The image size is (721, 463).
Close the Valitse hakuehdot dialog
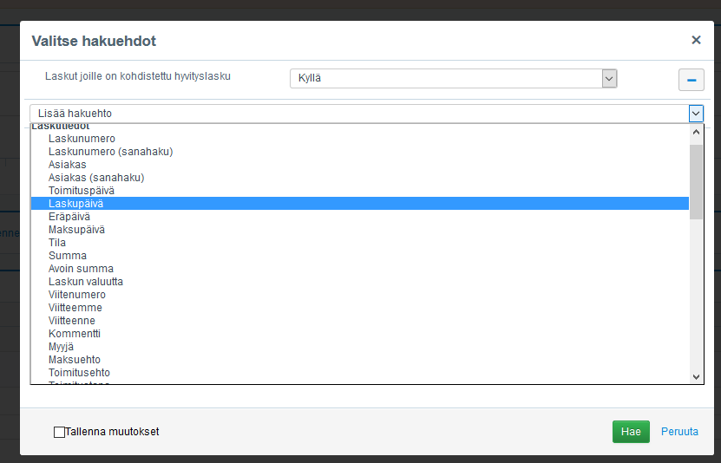coord(696,40)
